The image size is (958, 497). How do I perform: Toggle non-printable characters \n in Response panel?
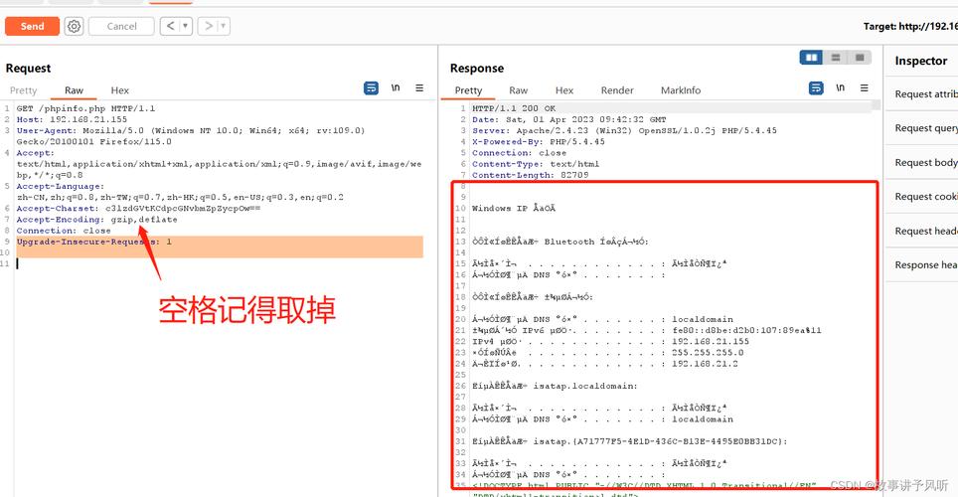(x=840, y=88)
